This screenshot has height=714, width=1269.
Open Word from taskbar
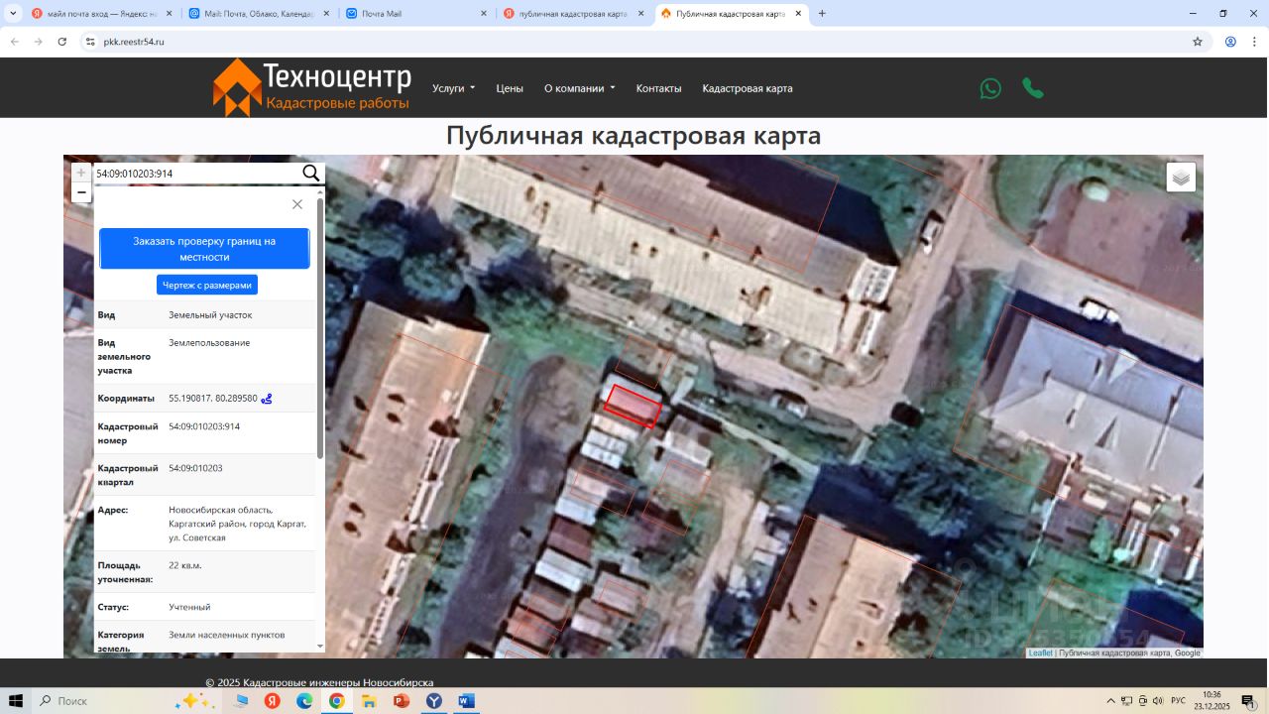point(466,701)
